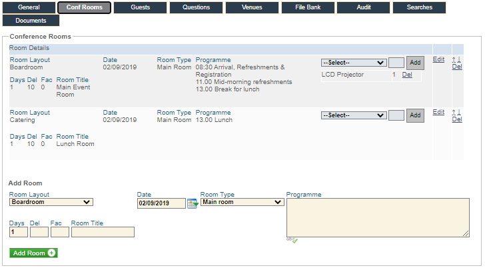Click the Fac input field in Add Room
The width and height of the screenshot is (487, 270).
pyautogui.click(x=60, y=232)
